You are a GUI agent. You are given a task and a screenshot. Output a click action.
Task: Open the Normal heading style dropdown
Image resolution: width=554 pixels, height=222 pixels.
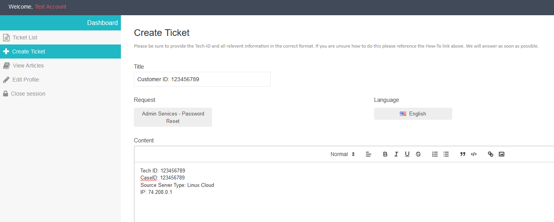coord(342,154)
